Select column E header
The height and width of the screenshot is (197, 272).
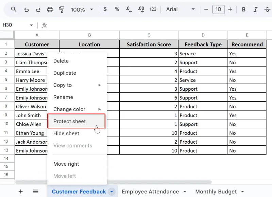(x=247, y=35)
